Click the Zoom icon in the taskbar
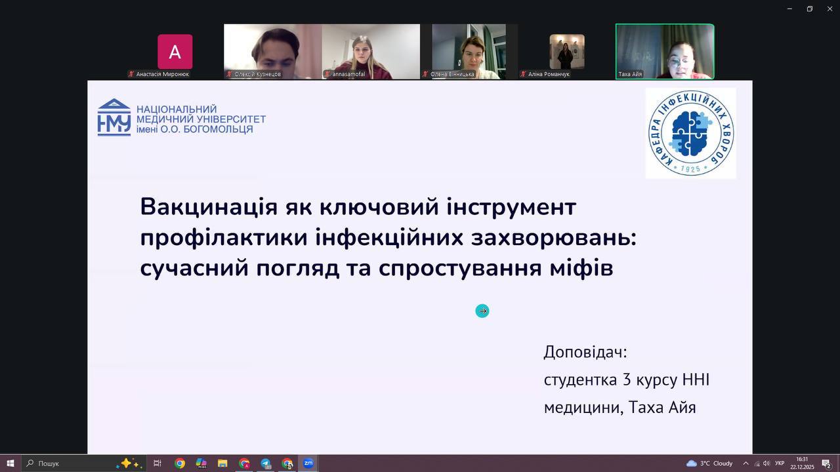 point(308,463)
